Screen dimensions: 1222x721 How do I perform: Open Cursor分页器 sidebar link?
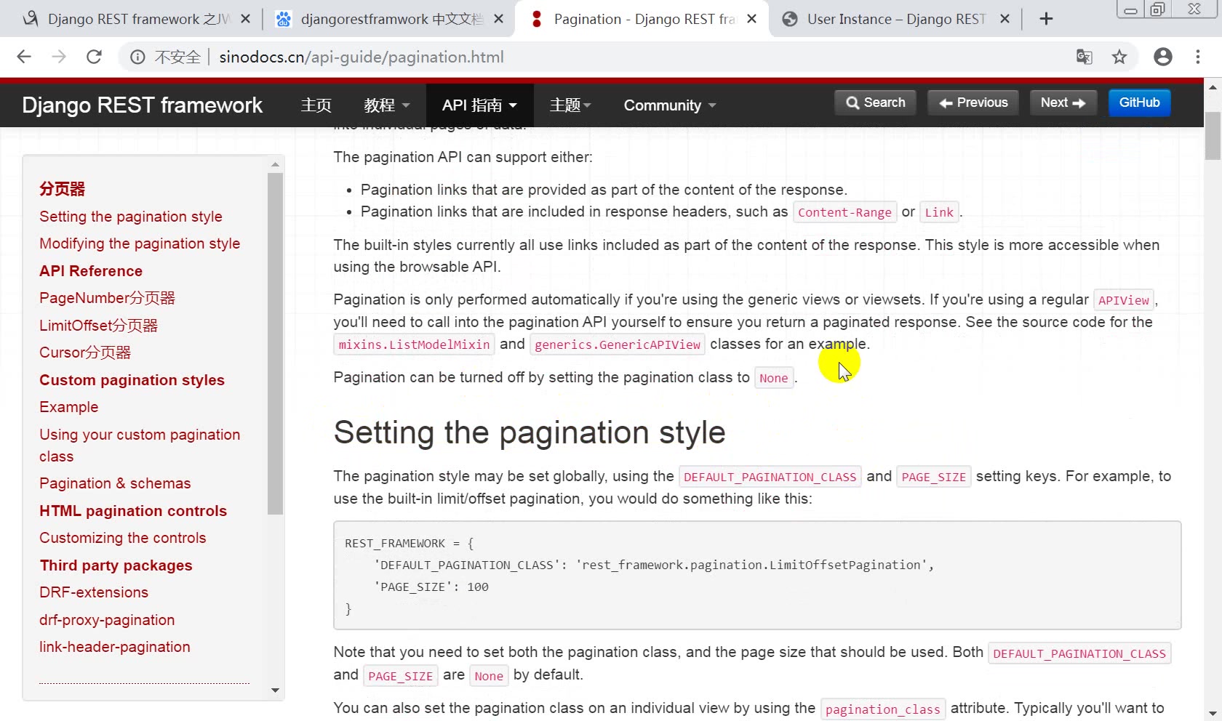pyautogui.click(x=85, y=353)
